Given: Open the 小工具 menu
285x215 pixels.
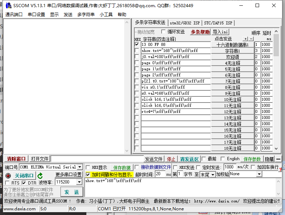Looking at the screenshot, I should pos(106,14).
